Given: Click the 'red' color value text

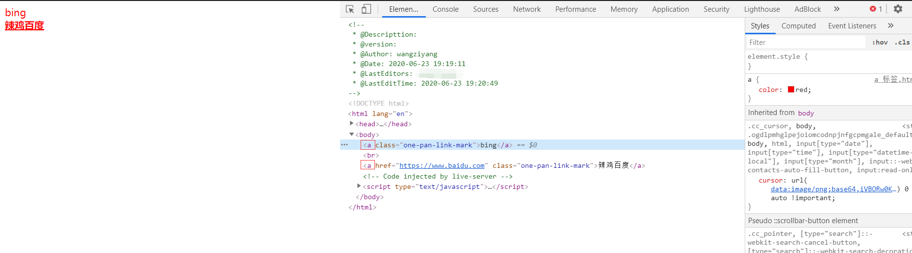Looking at the screenshot, I should (x=802, y=90).
